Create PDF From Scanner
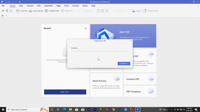 [36, 11]
